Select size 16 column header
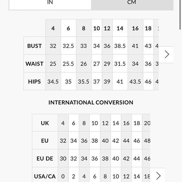The height and width of the screenshot is (182, 182). click(135, 28)
